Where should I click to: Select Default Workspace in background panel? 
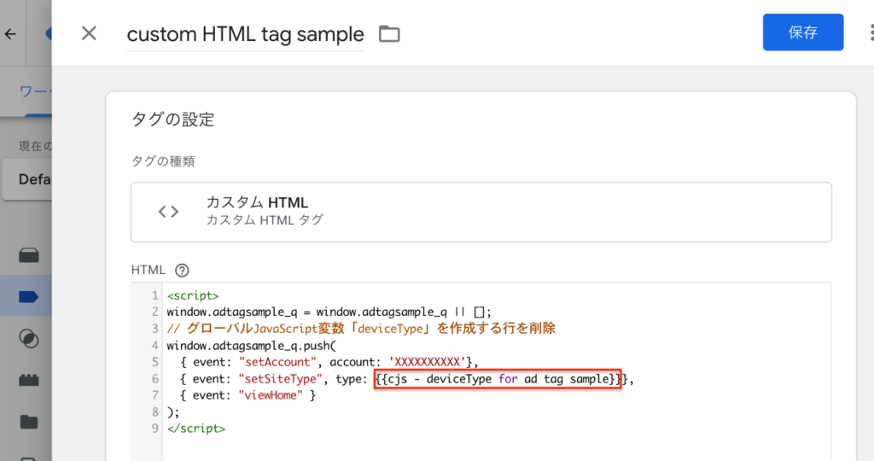(27, 179)
